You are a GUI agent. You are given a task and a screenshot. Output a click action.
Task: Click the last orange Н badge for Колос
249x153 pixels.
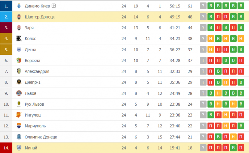(241, 39)
